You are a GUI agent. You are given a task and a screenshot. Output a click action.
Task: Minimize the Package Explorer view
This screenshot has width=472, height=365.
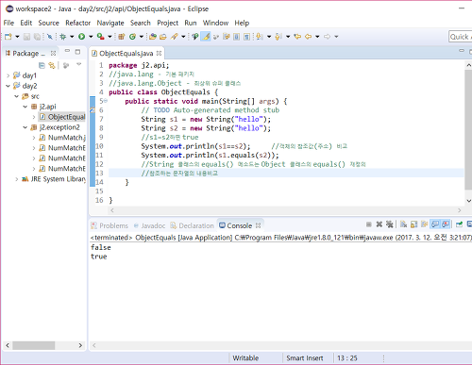coord(67,51)
